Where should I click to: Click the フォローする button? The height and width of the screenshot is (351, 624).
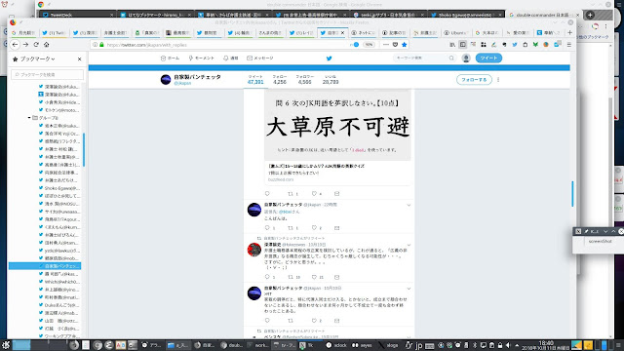(x=474, y=80)
